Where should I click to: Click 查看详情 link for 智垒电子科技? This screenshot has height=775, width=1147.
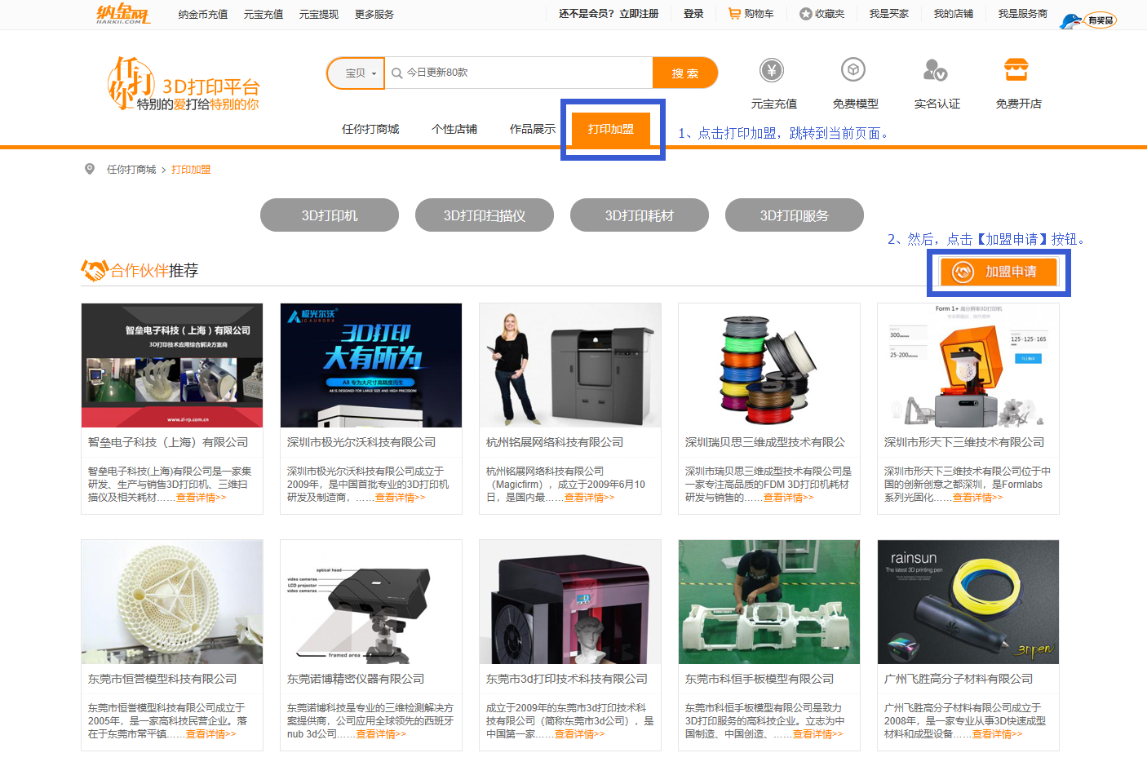(x=201, y=498)
